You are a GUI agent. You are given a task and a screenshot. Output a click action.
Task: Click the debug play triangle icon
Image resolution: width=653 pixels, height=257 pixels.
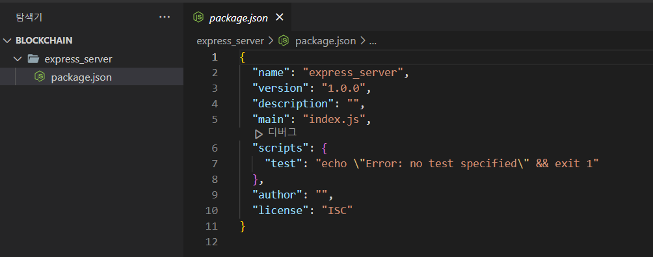coord(259,134)
